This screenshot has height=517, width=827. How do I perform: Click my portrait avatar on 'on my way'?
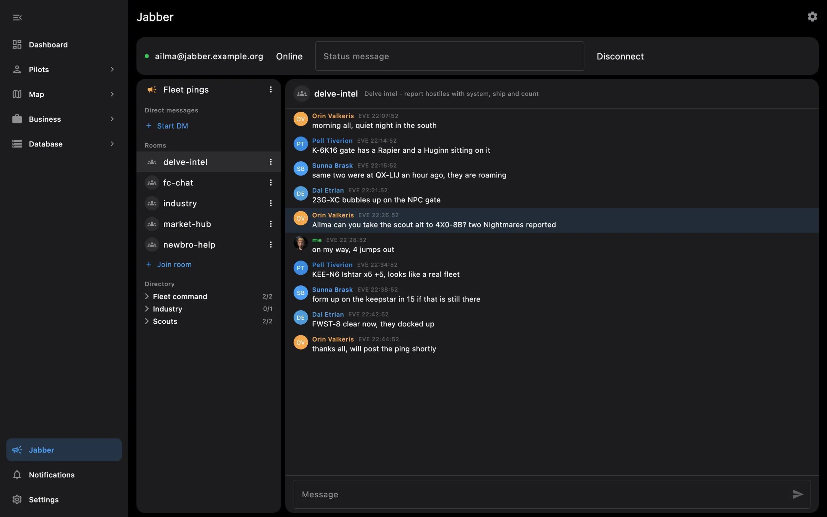pos(300,243)
